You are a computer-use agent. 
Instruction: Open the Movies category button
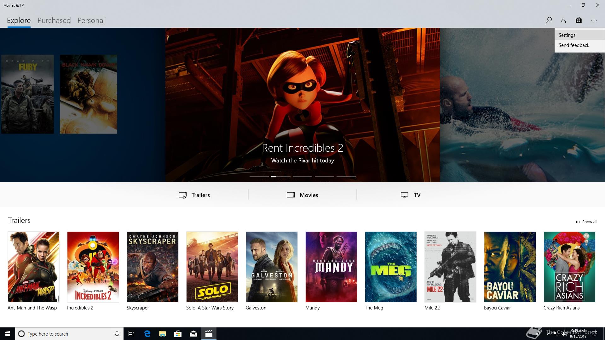pyautogui.click(x=302, y=195)
